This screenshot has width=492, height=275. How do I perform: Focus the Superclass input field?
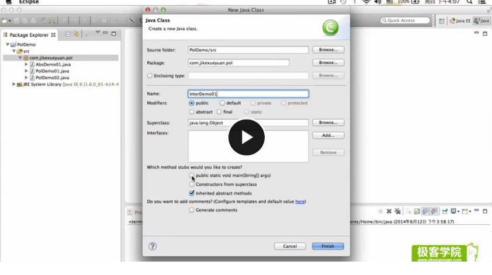tap(248, 123)
